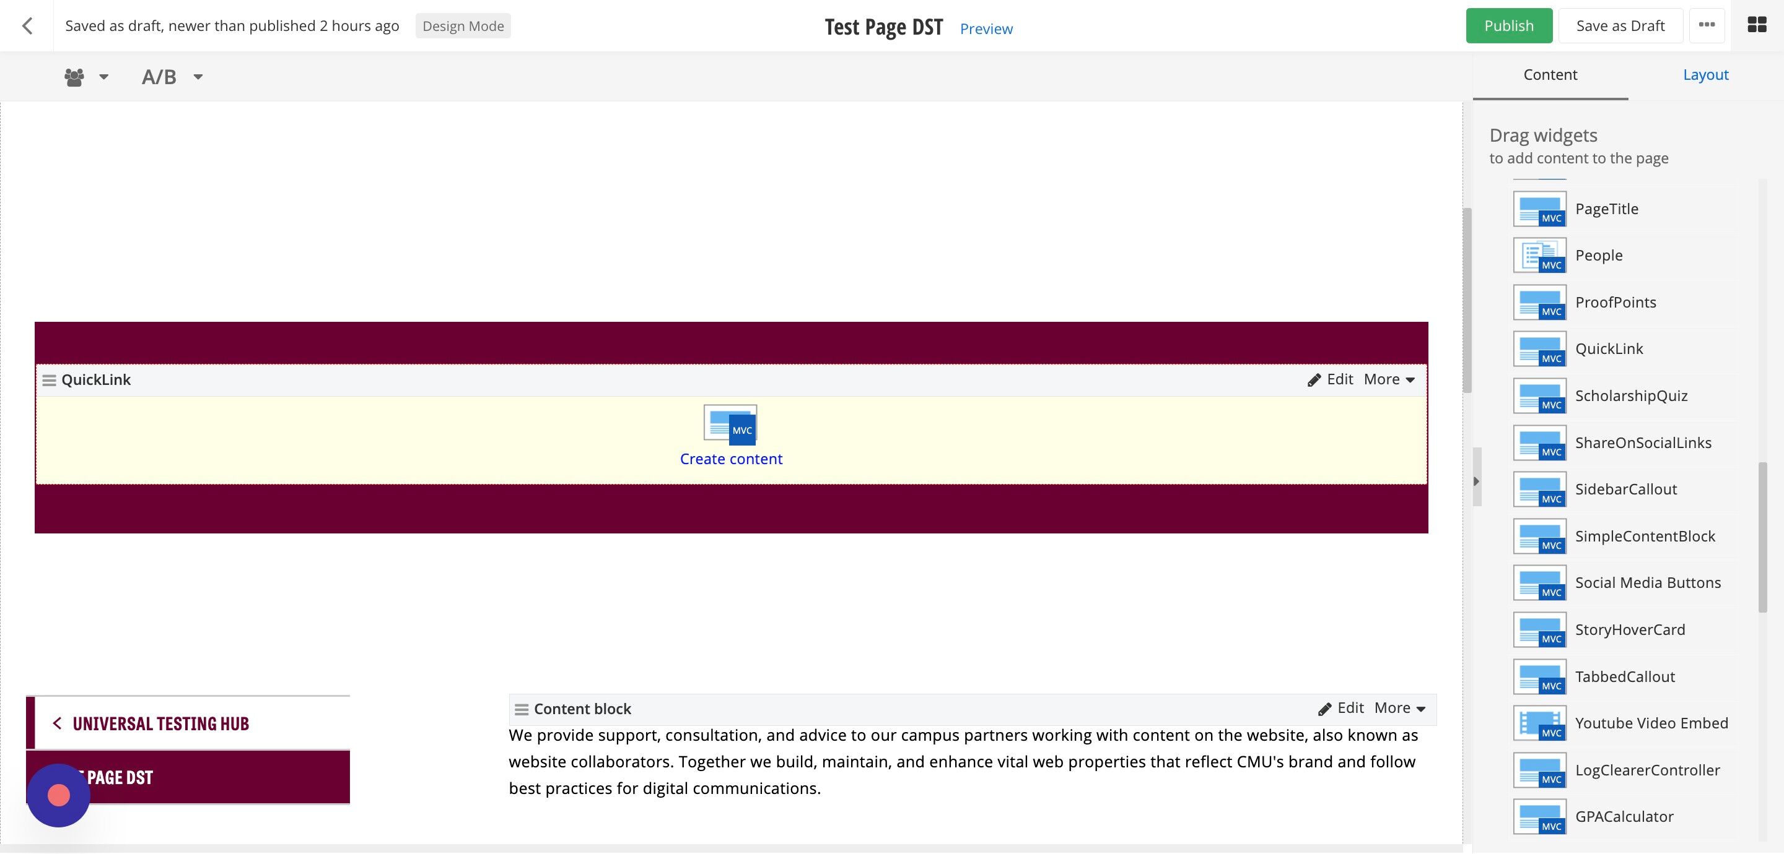Click the SidebarCallout label text
Image resolution: width=1784 pixels, height=854 pixels.
tap(1626, 490)
